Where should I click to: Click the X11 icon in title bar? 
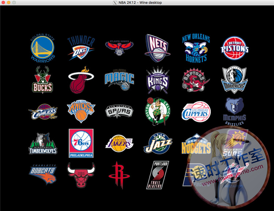pos(115,3)
